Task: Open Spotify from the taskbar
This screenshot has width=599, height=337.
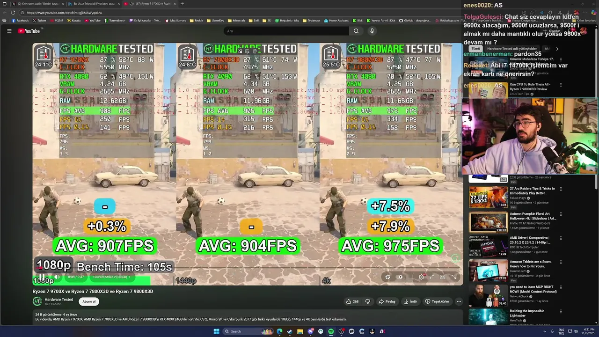Action: 331,331
